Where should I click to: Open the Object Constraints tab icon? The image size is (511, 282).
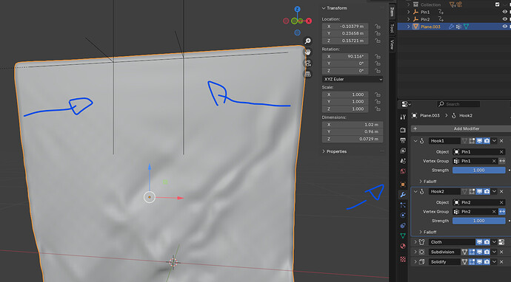tap(403, 225)
